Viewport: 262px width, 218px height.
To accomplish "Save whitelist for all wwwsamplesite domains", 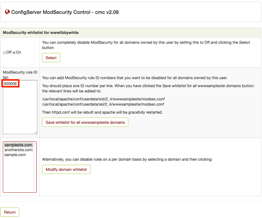I will click(85, 123).
